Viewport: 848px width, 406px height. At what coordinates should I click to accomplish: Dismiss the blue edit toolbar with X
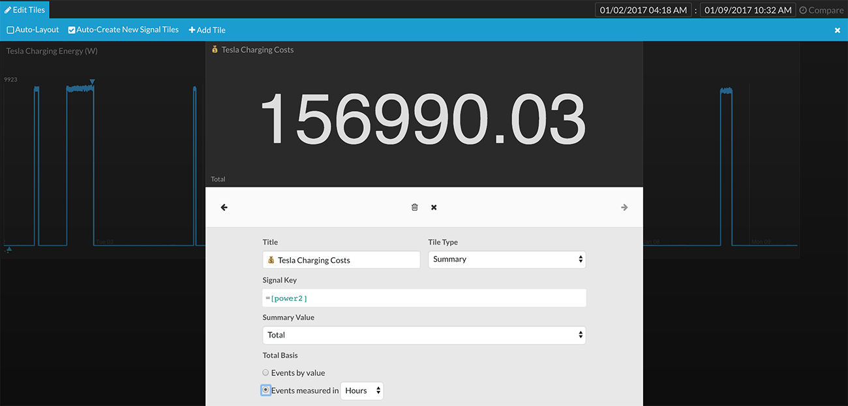[x=838, y=30]
